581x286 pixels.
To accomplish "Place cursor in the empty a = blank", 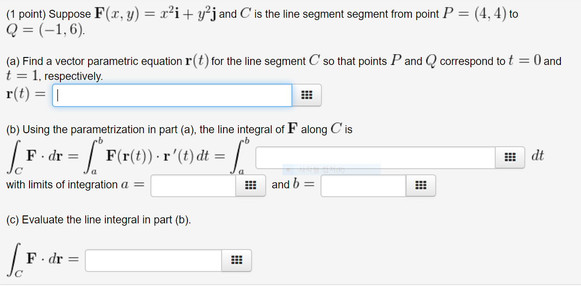I will click(x=192, y=186).
